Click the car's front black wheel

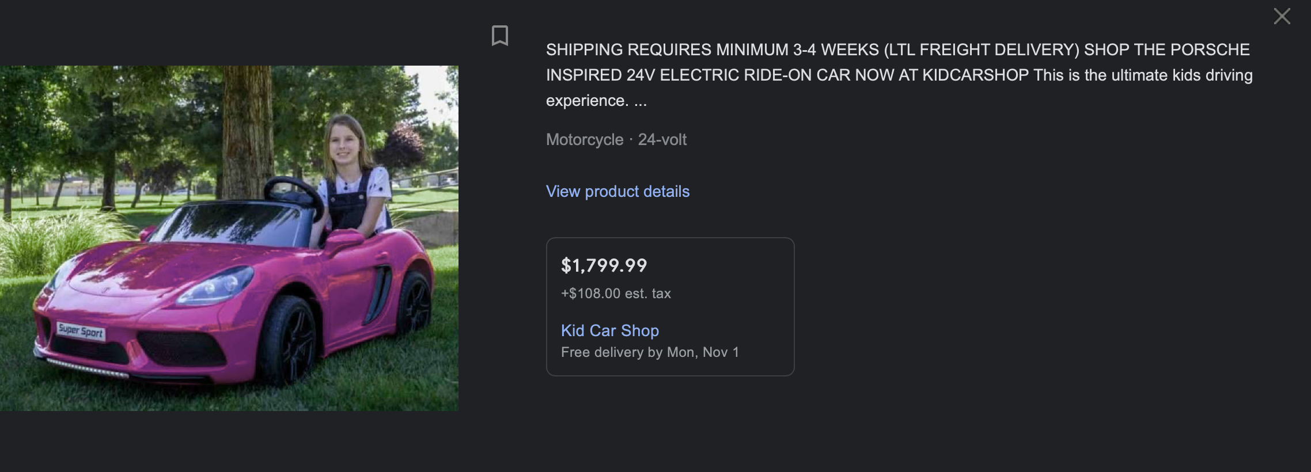click(x=288, y=340)
